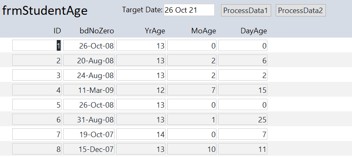Select birthdate 31-Aug-08 field
The height and width of the screenshot is (157, 352).
point(89,119)
